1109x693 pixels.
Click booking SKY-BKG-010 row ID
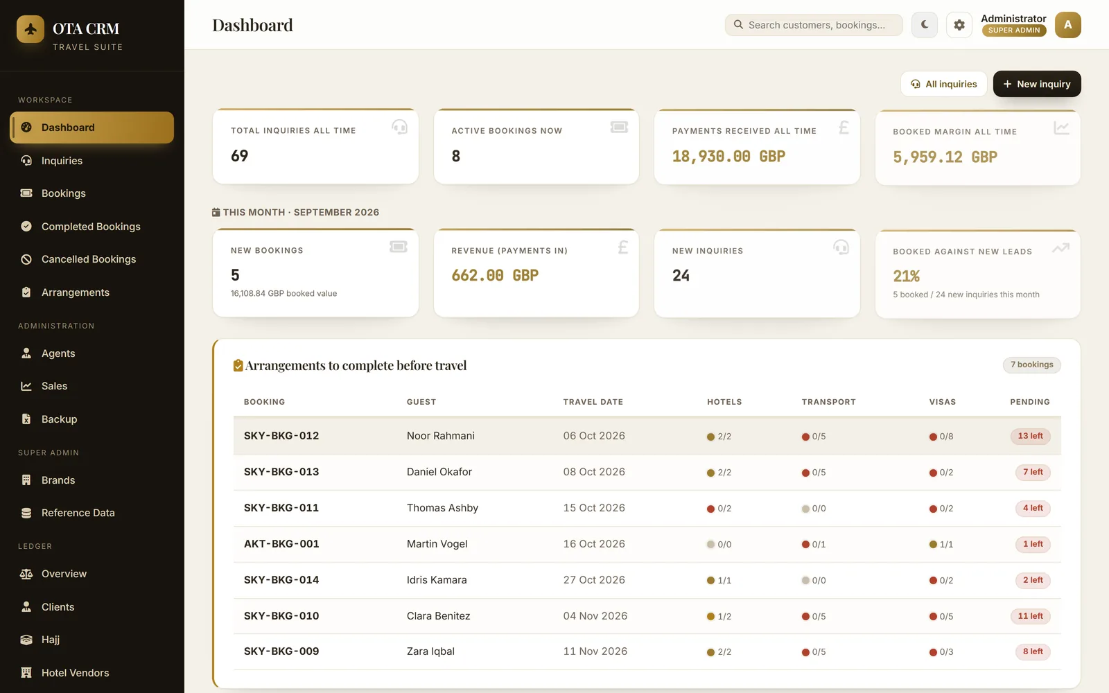(x=281, y=616)
